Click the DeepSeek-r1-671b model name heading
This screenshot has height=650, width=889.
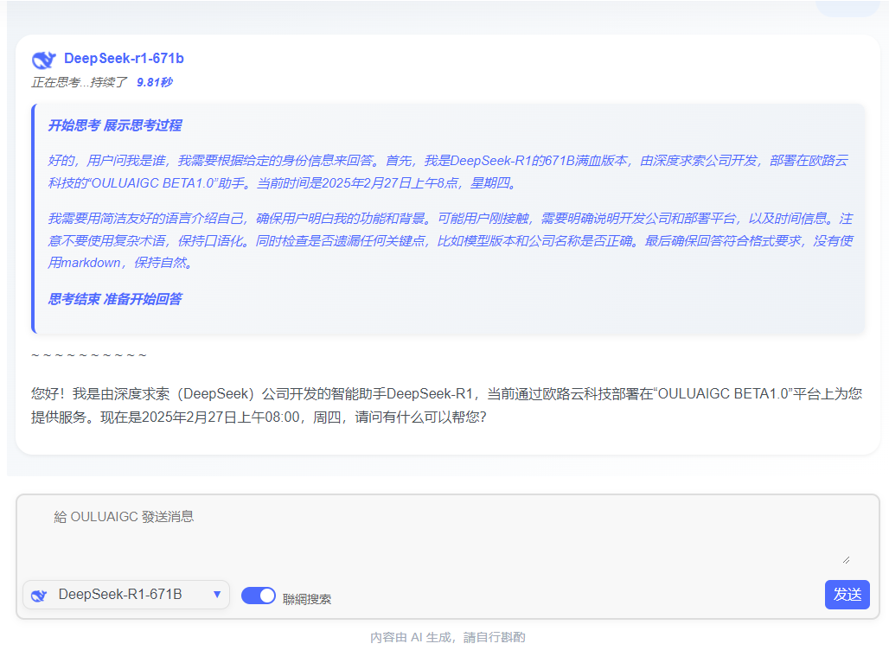pyautogui.click(x=125, y=59)
